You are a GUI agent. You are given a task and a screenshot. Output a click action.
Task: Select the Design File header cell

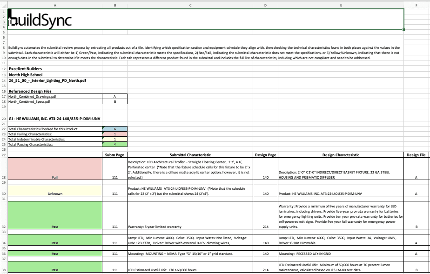417,155
